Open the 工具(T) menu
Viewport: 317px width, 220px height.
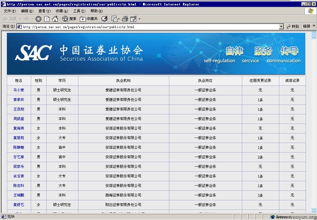pyautogui.click(x=79, y=11)
